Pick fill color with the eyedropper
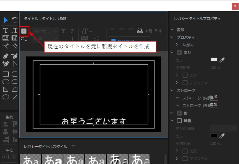Image resolution: width=239 pixels, height=164 pixels. click(x=222, y=60)
